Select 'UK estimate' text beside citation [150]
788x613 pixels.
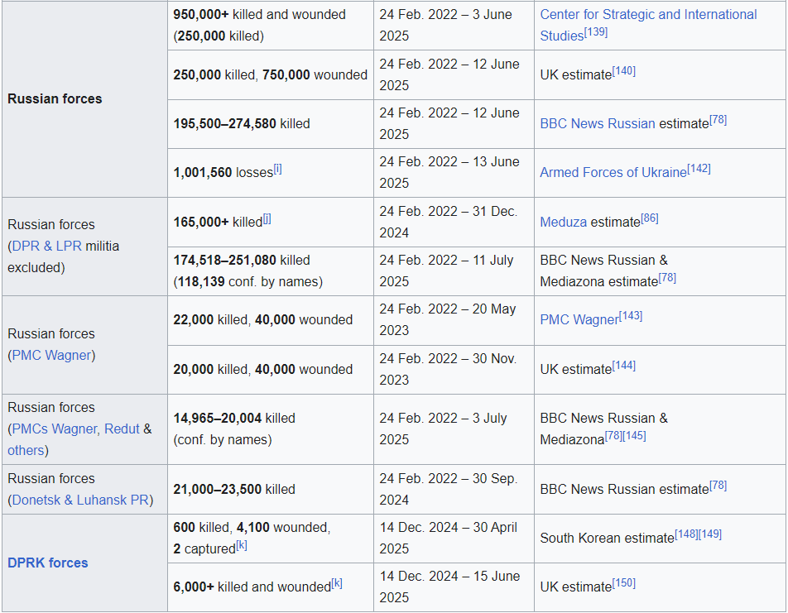pyautogui.click(x=576, y=587)
